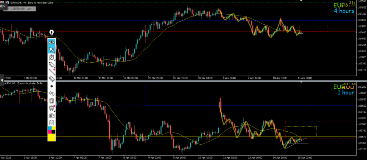Open the CMYK color palette swatch
Viewport: 367px width, 160px height.
[52, 130]
